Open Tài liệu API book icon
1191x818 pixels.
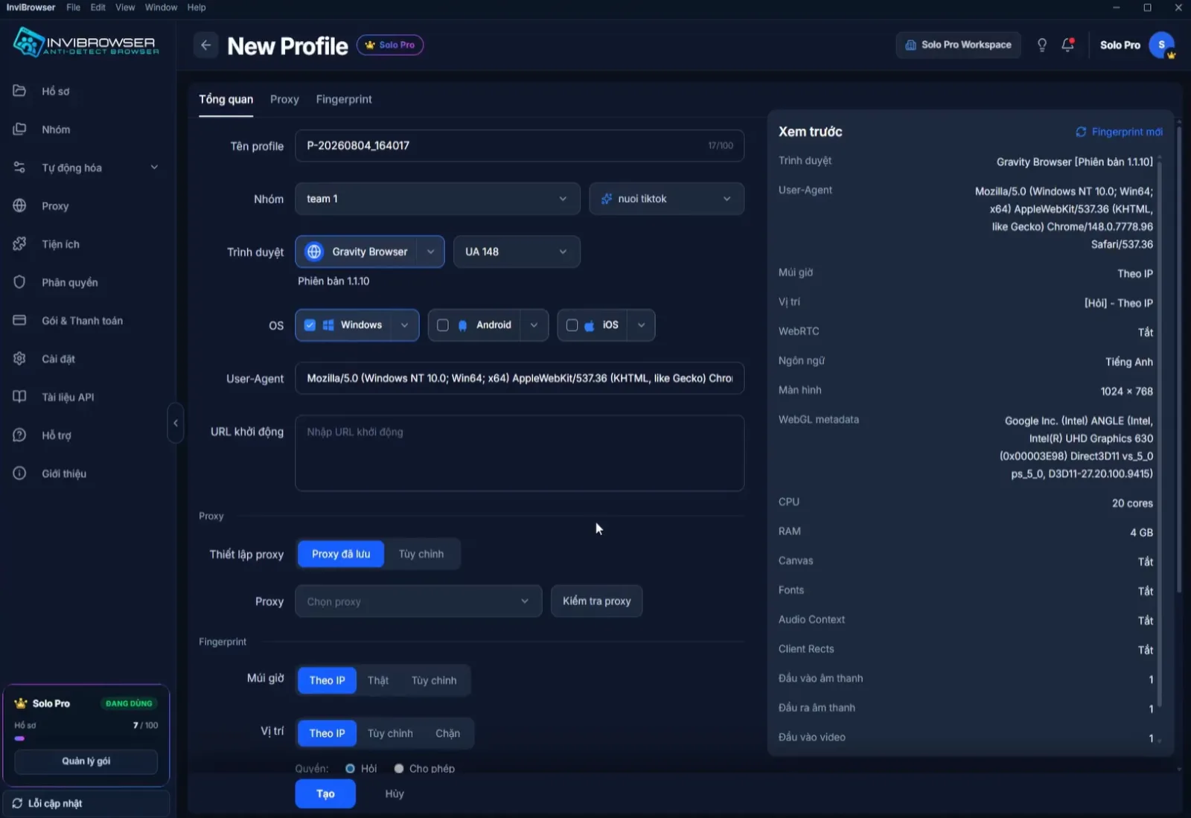pos(19,397)
